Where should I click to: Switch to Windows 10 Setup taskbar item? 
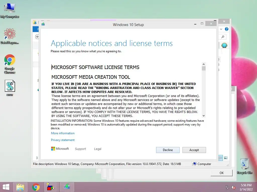tap(67, 187)
